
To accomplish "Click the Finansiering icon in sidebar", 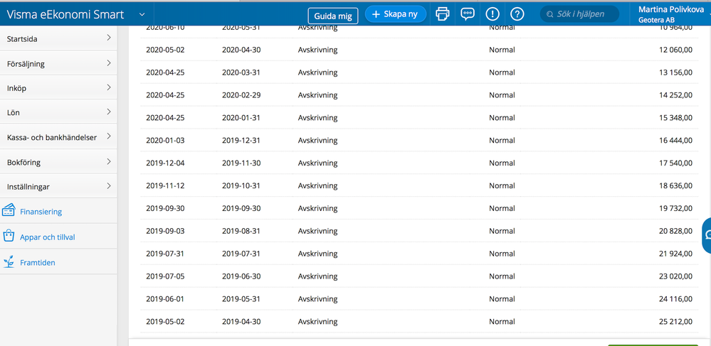I will [9, 211].
